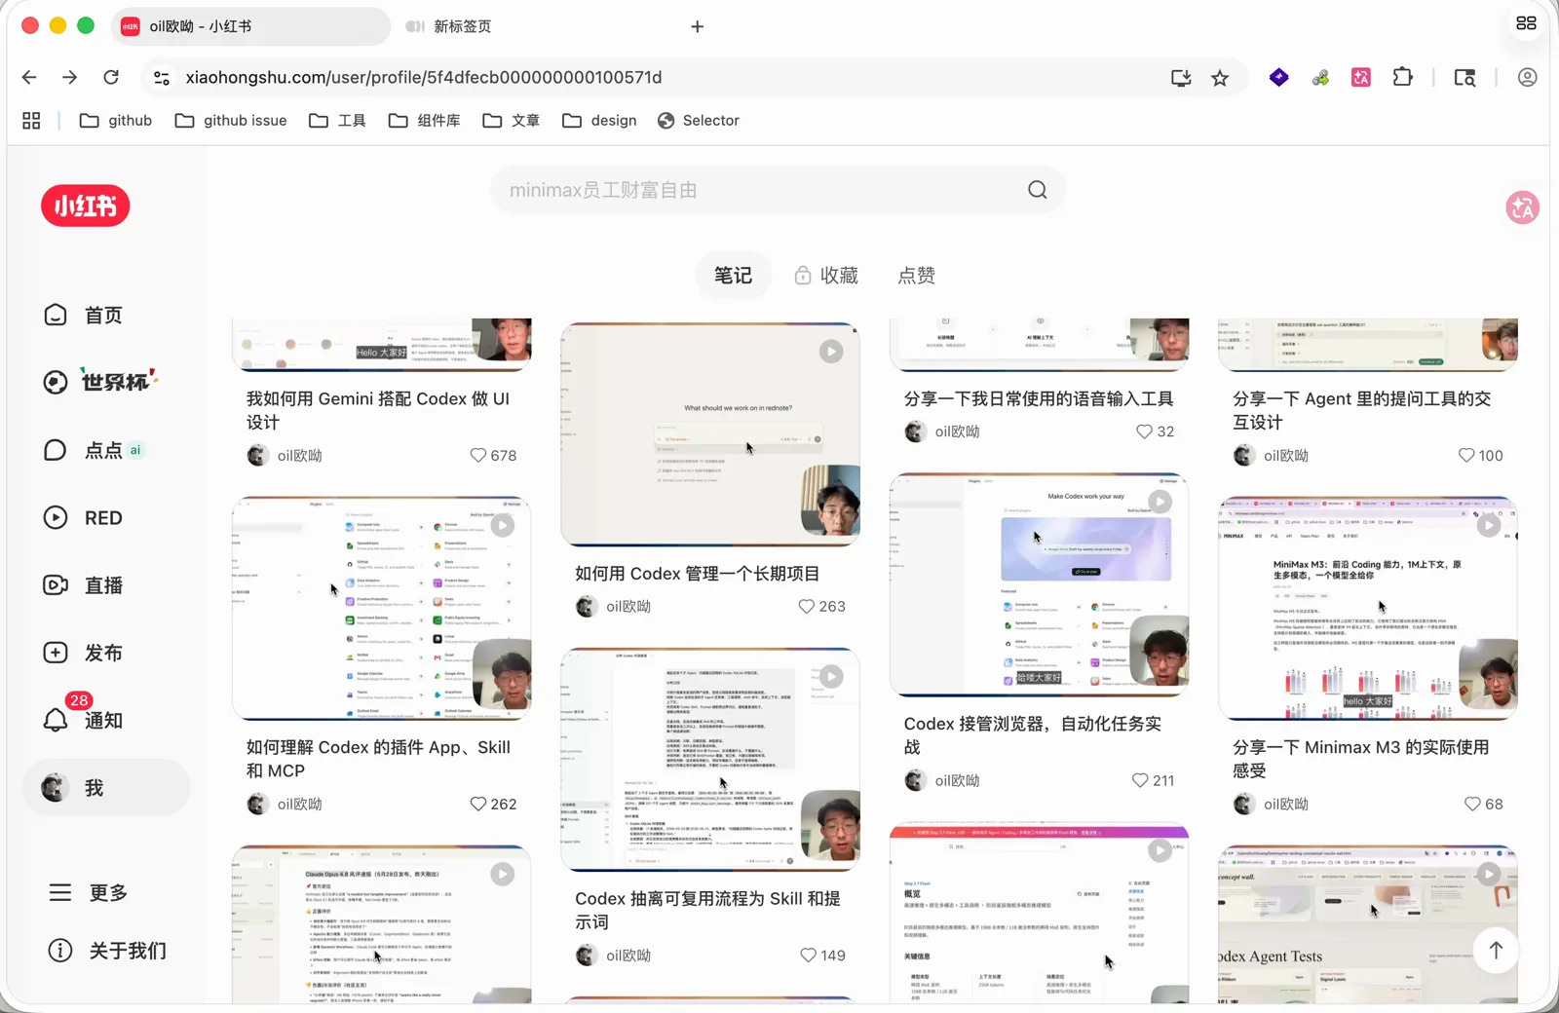Play icon on Make Codex work your way thumbnail

[x=1160, y=502]
